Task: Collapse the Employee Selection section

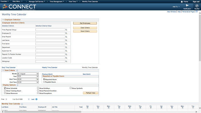Action: (3, 20)
